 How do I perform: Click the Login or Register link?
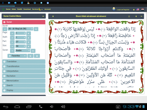point(123,10)
